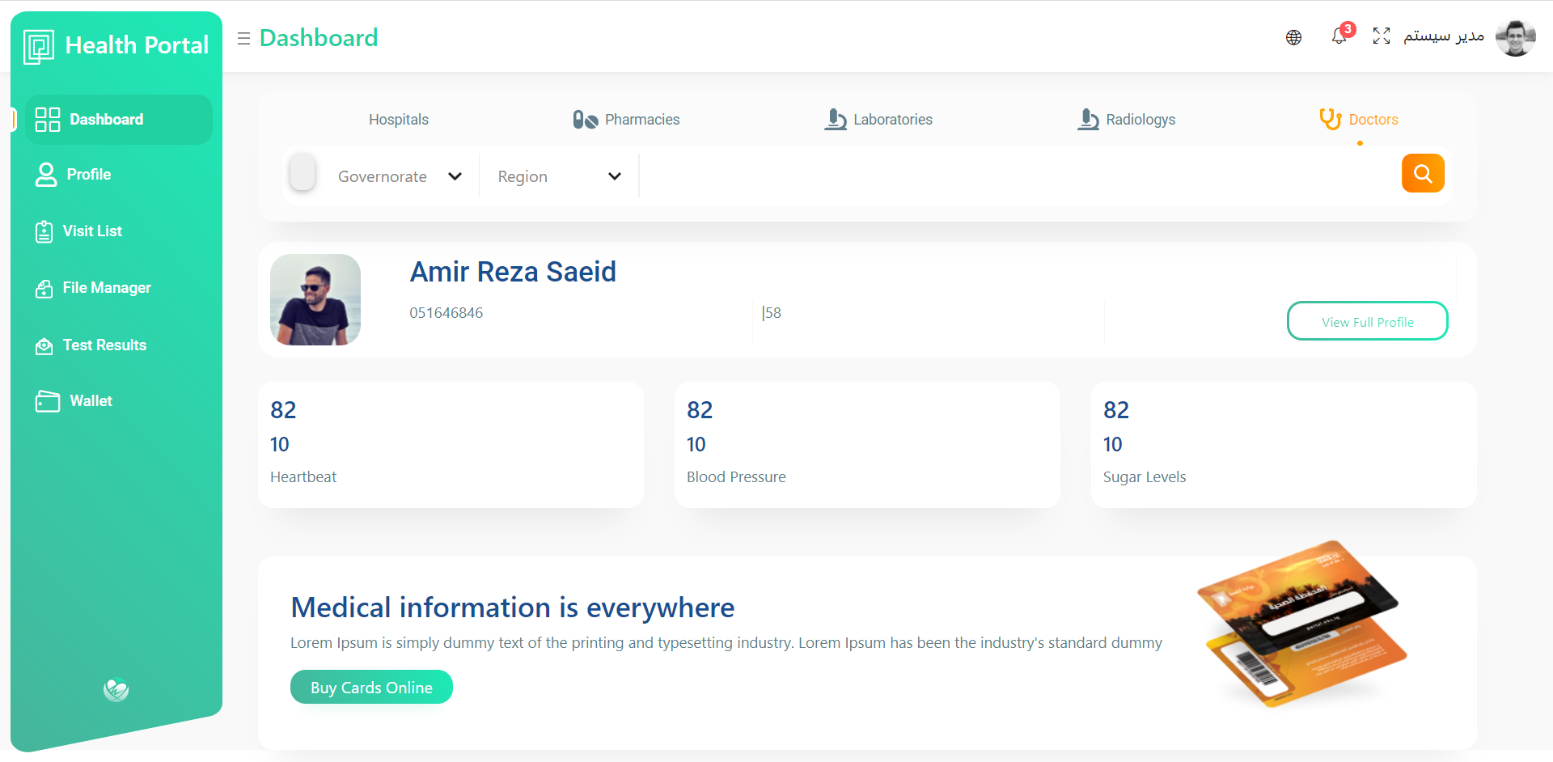Click the microscope icon next to Radiologys
1553x762 pixels.
coord(1088,120)
